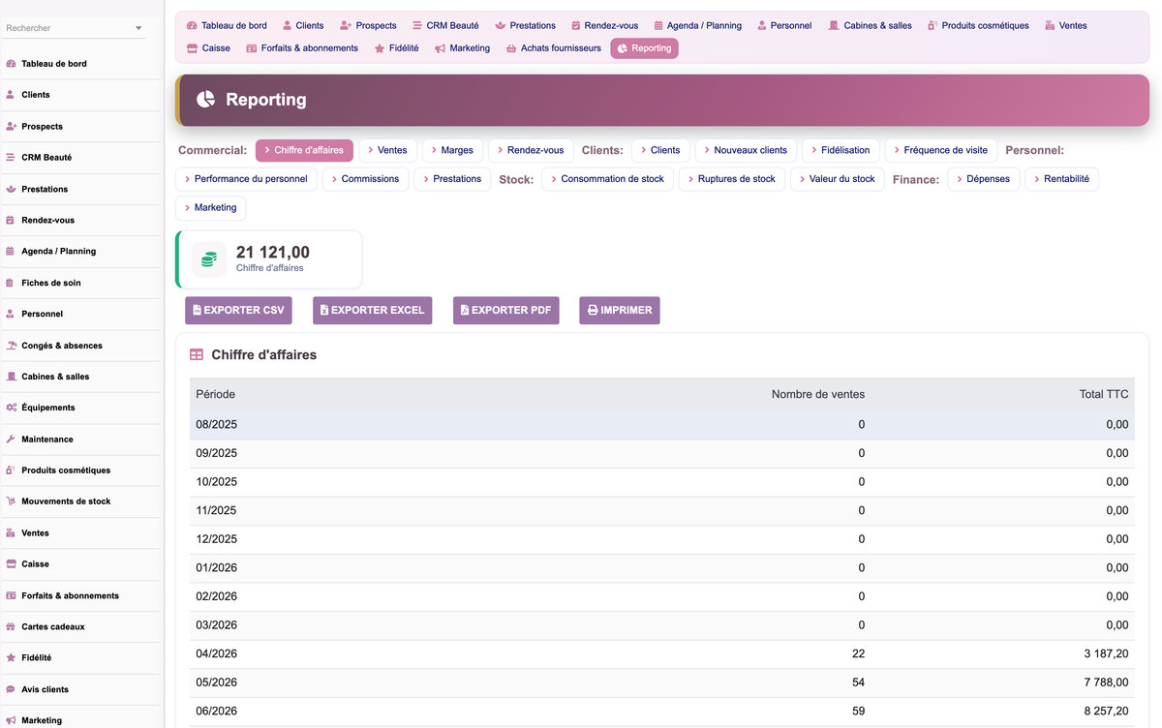Click the Agenda / Planning sidebar icon
This screenshot has width=1162, height=728.
(11, 252)
